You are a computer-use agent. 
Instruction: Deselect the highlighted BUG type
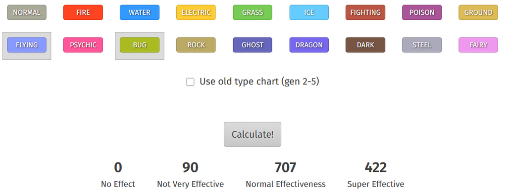pyautogui.click(x=139, y=45)
